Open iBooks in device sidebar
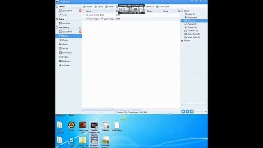The height and width of the screenshot is (148, 263). tap(65, 44)
